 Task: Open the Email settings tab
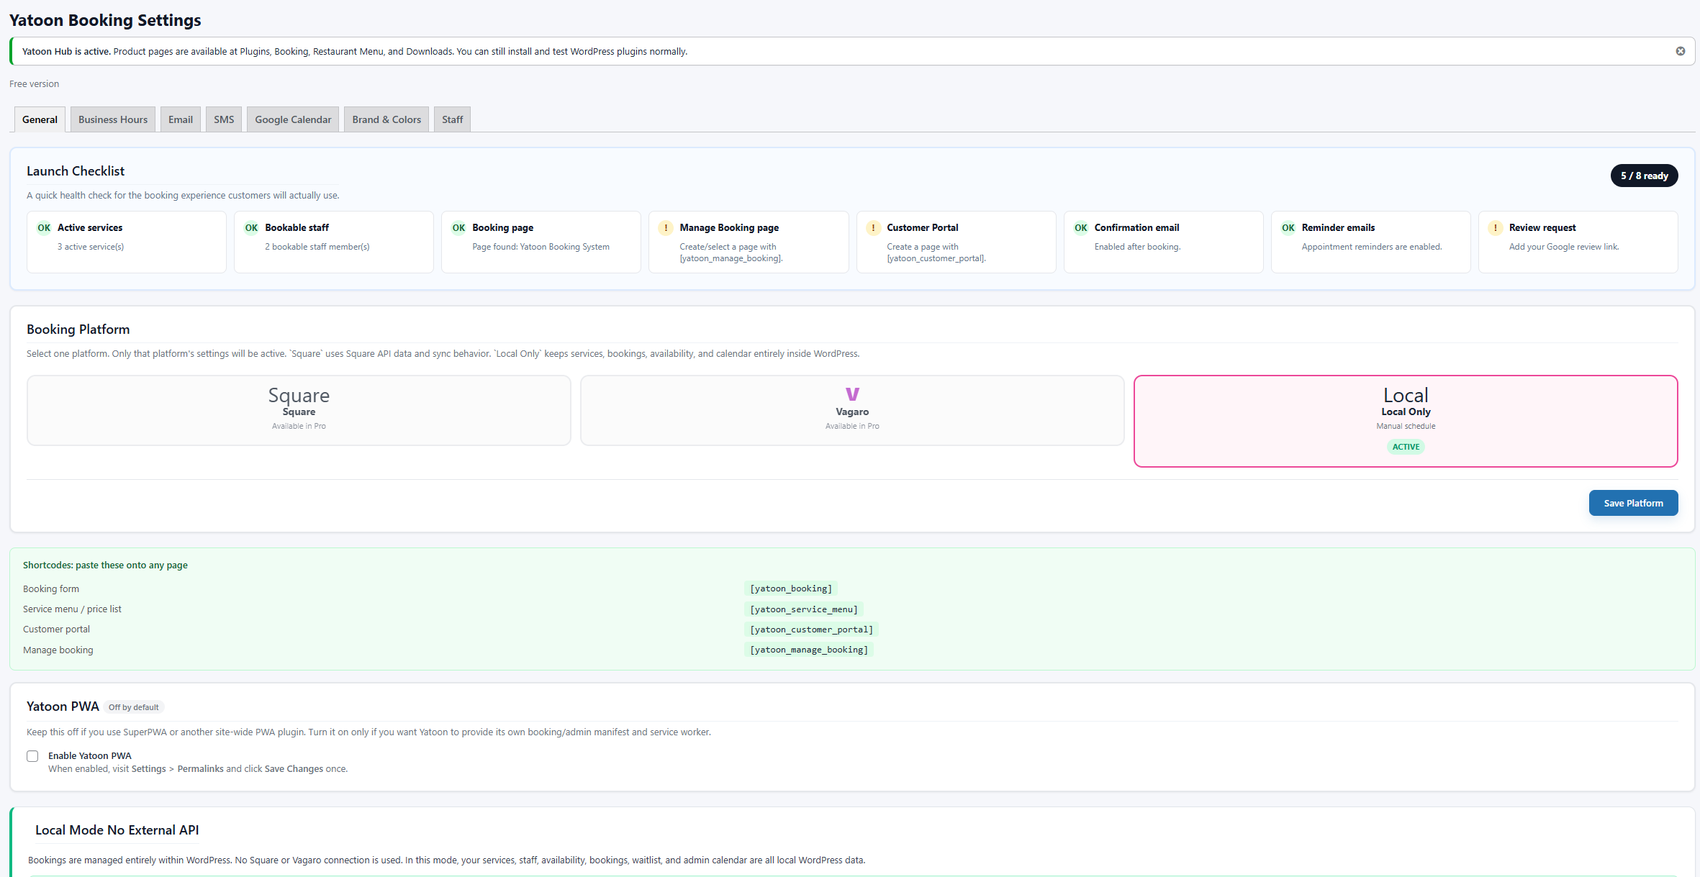pyautogui.click(x=181, y=119)
